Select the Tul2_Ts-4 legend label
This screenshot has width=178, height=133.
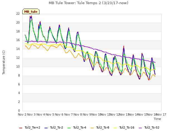[x=80, y=127]
